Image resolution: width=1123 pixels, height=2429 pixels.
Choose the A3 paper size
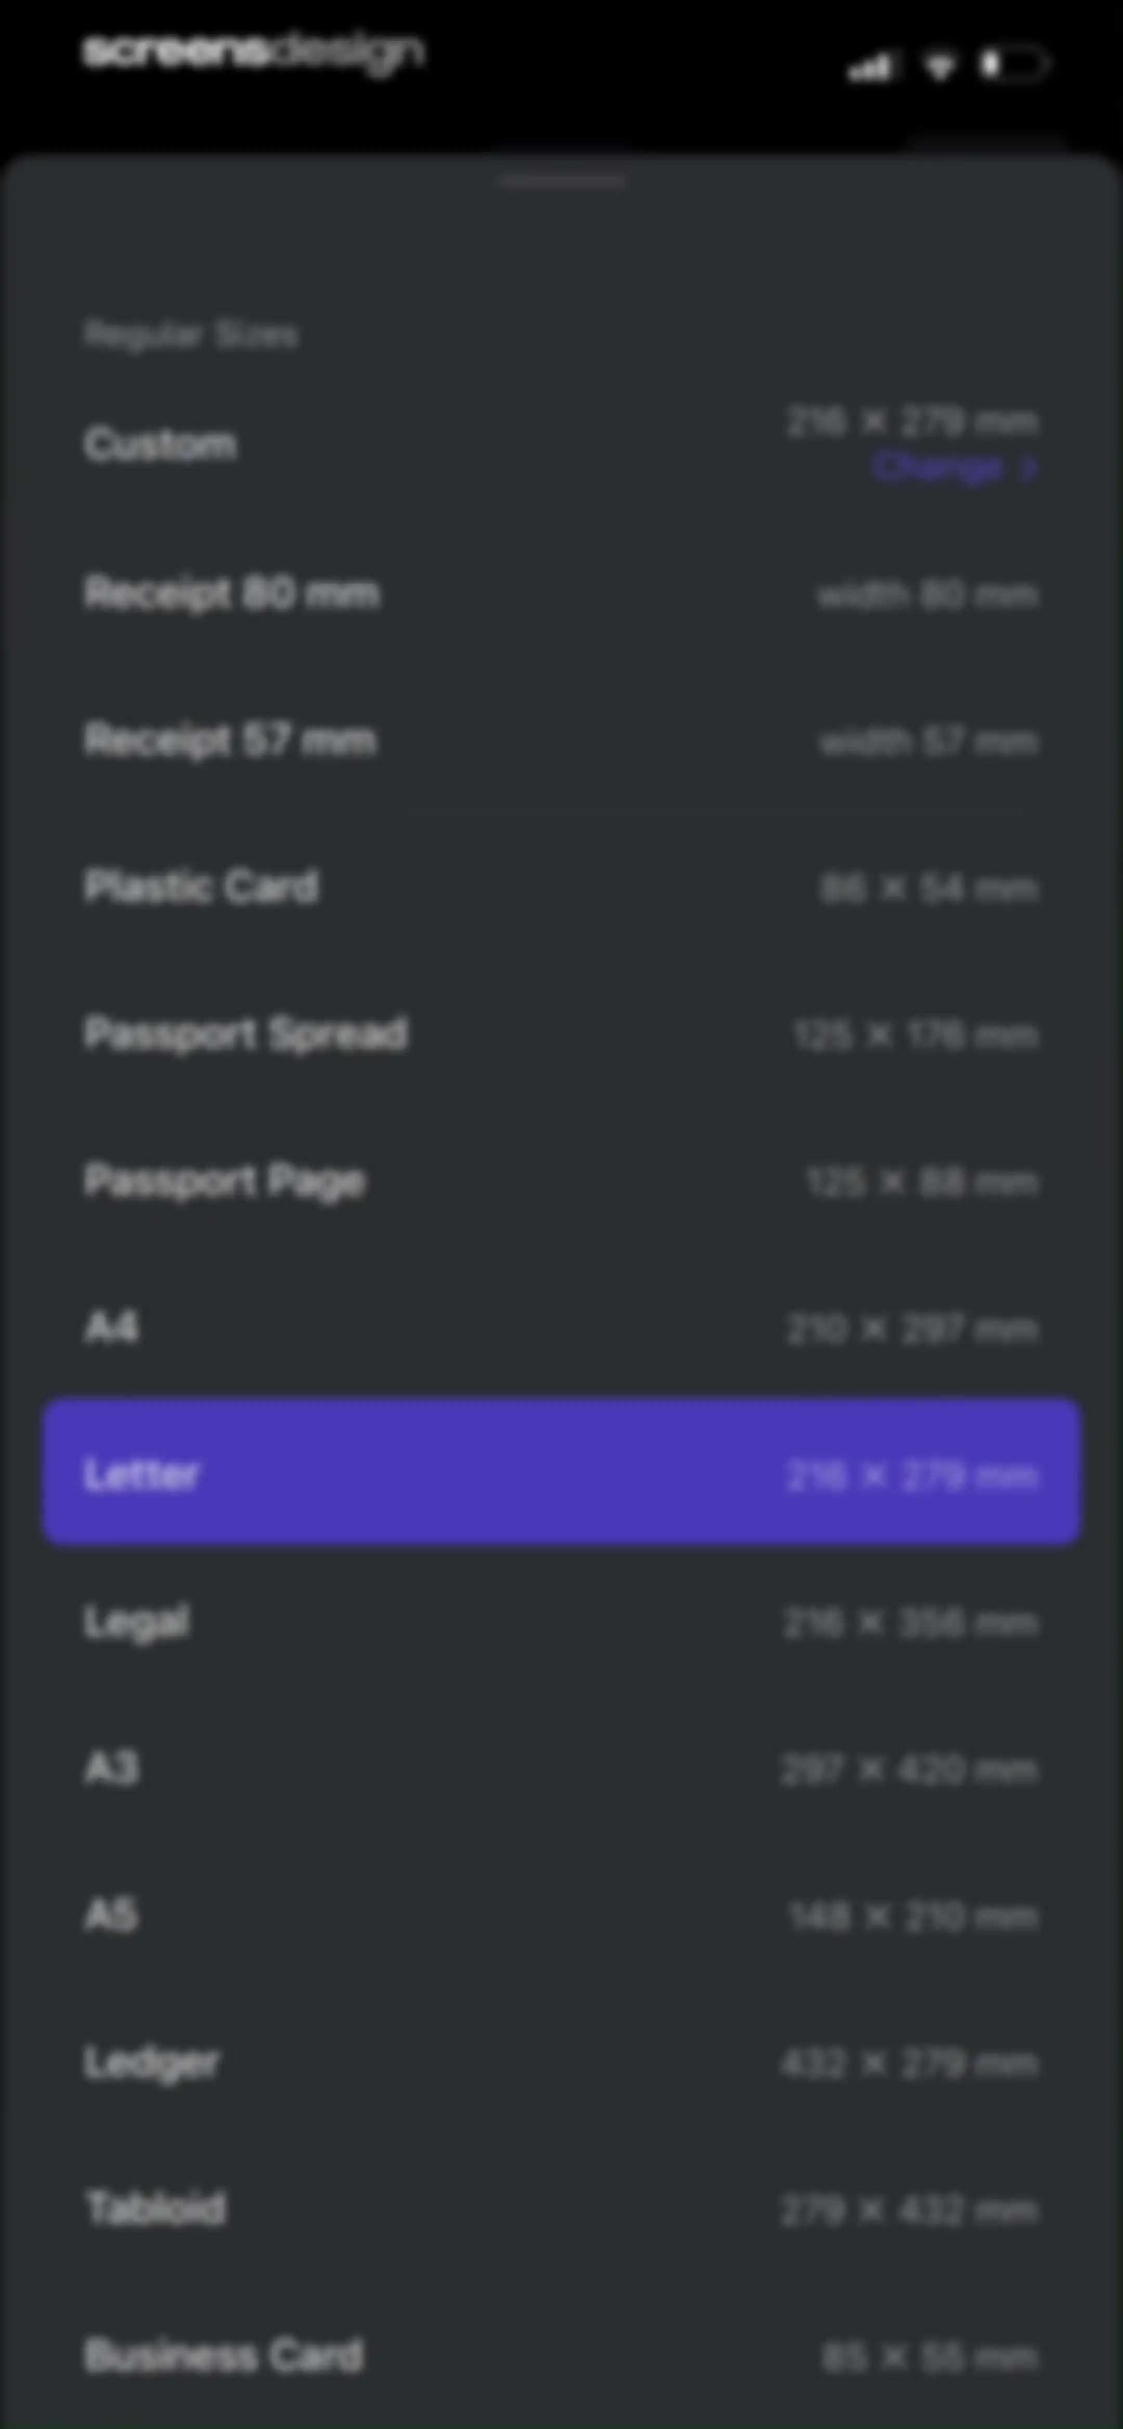point(561,1769)
